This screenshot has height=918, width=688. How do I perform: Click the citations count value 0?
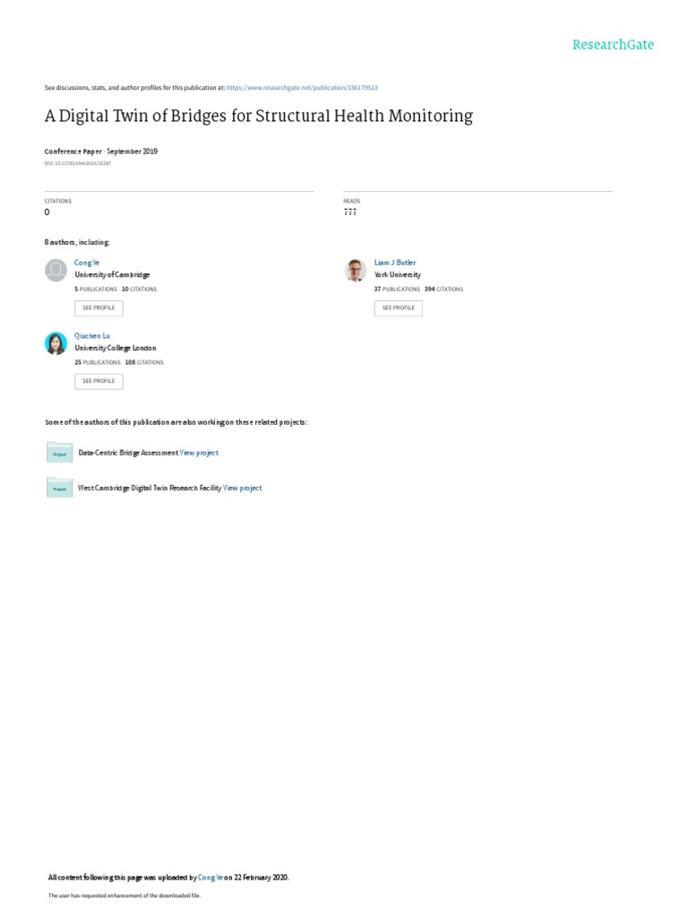[47, 212]
